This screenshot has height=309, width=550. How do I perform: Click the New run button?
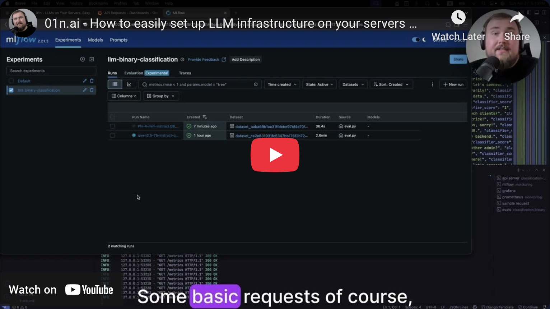click(x=453, y=84)
